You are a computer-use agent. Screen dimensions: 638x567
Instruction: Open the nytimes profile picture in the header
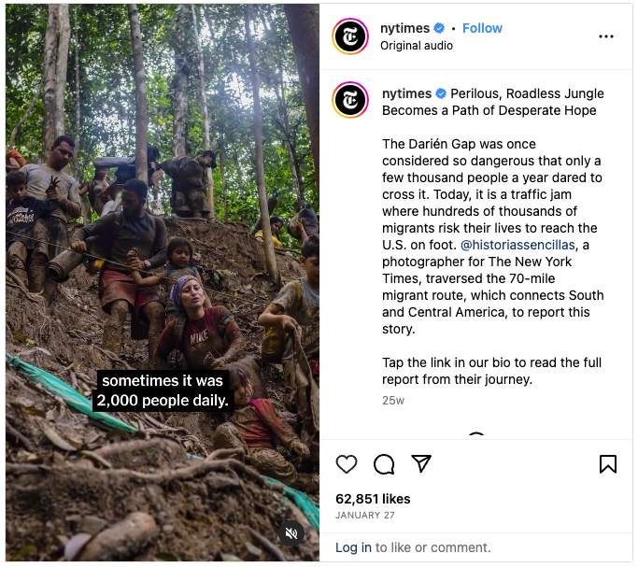pyautogui.click(x=350, y=36)
